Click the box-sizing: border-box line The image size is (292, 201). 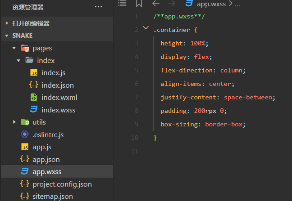[x=203, y=124]
